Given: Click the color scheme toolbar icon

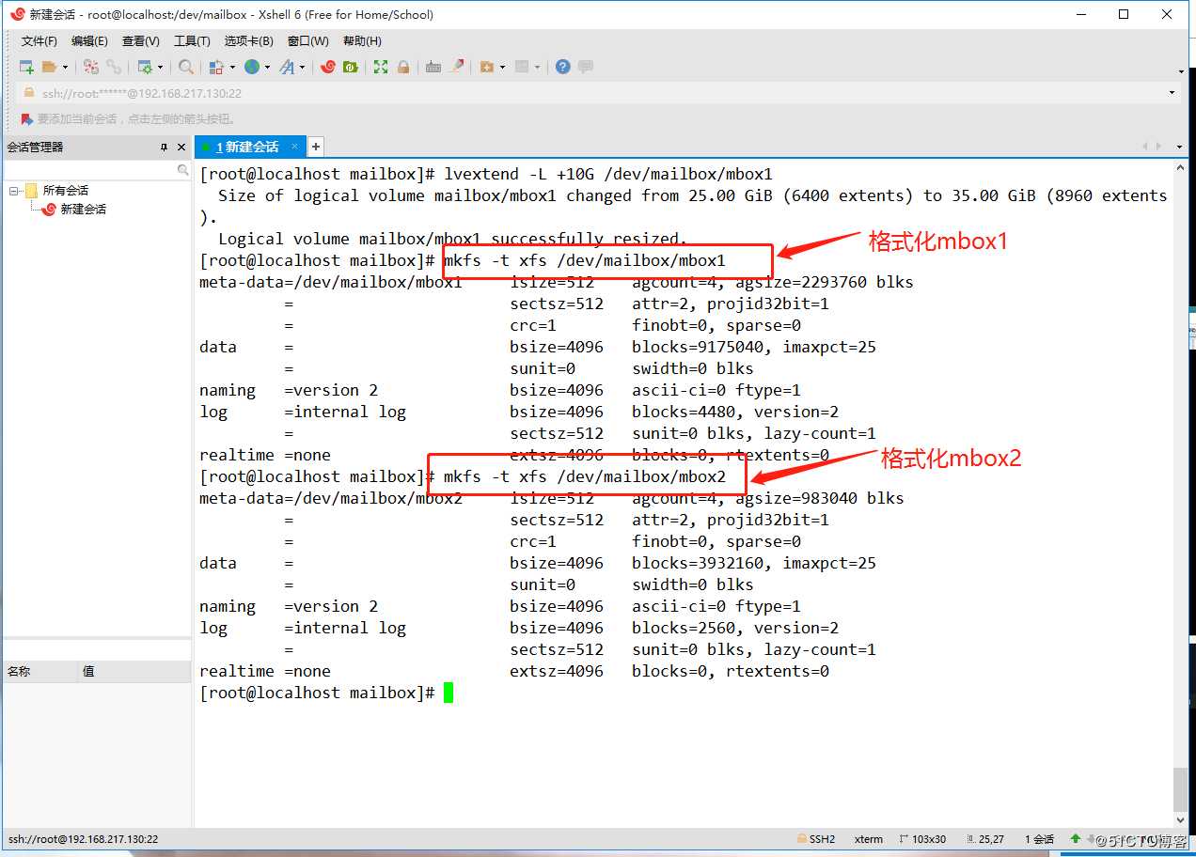Looking at the screenshot, I should point(216,67).
